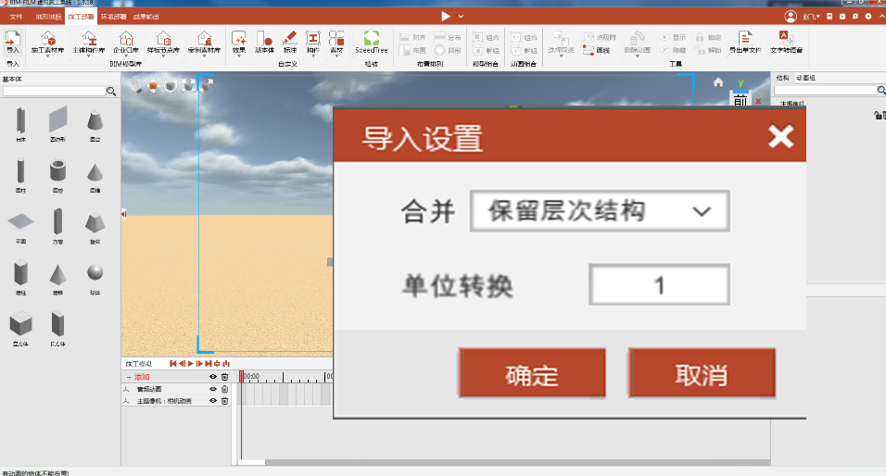Viewport: 886px width, 476px height.
Task: Open the 企业CI库 library
Action: pos(125,43)
